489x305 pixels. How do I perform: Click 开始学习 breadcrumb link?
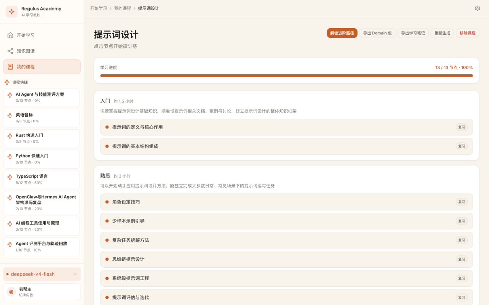[99, 8]
